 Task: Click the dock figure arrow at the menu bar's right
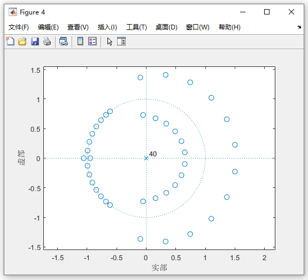click(299, 27)
